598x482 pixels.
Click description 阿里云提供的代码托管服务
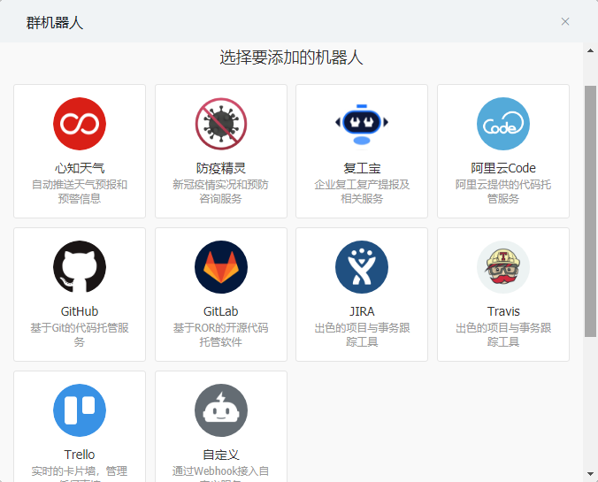tap(503, 191)
